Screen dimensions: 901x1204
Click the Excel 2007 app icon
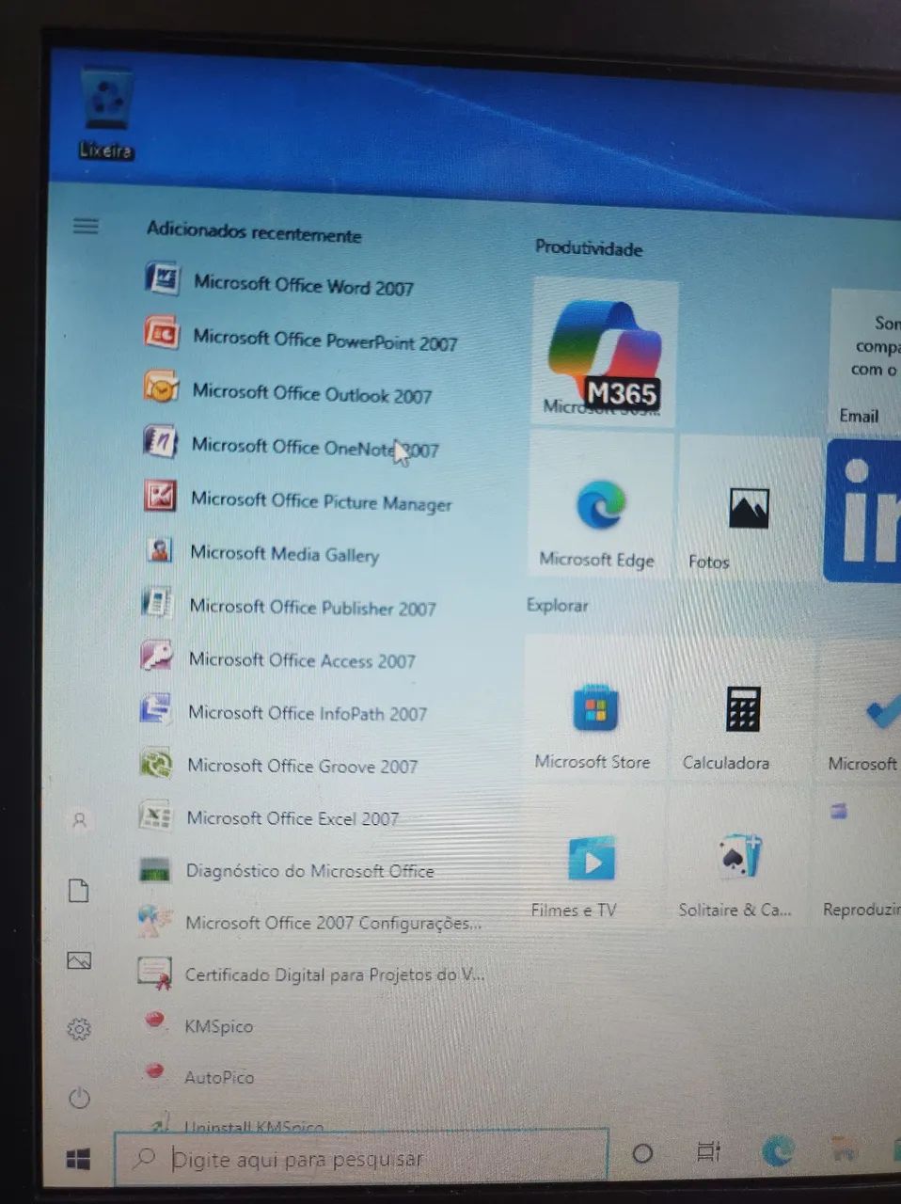click(x=155, y=815)
